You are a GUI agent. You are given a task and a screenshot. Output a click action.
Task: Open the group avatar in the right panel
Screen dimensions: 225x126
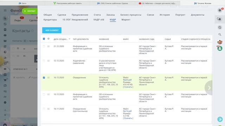220,42
